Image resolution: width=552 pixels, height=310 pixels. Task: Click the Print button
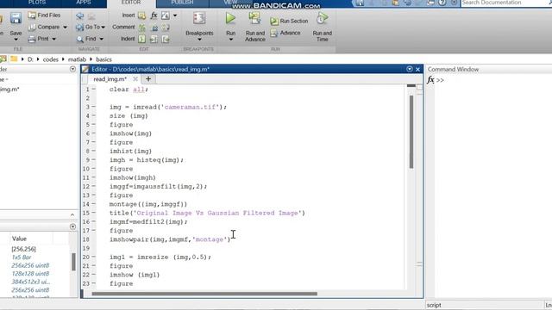[38, 39]
